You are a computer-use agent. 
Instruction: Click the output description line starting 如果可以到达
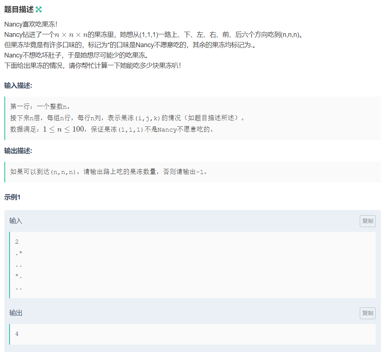[x=109, y=172]
